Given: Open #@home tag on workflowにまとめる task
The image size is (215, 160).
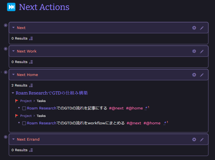Looking at the screenshot, I should pyautogui.click(x=152, y=123).
